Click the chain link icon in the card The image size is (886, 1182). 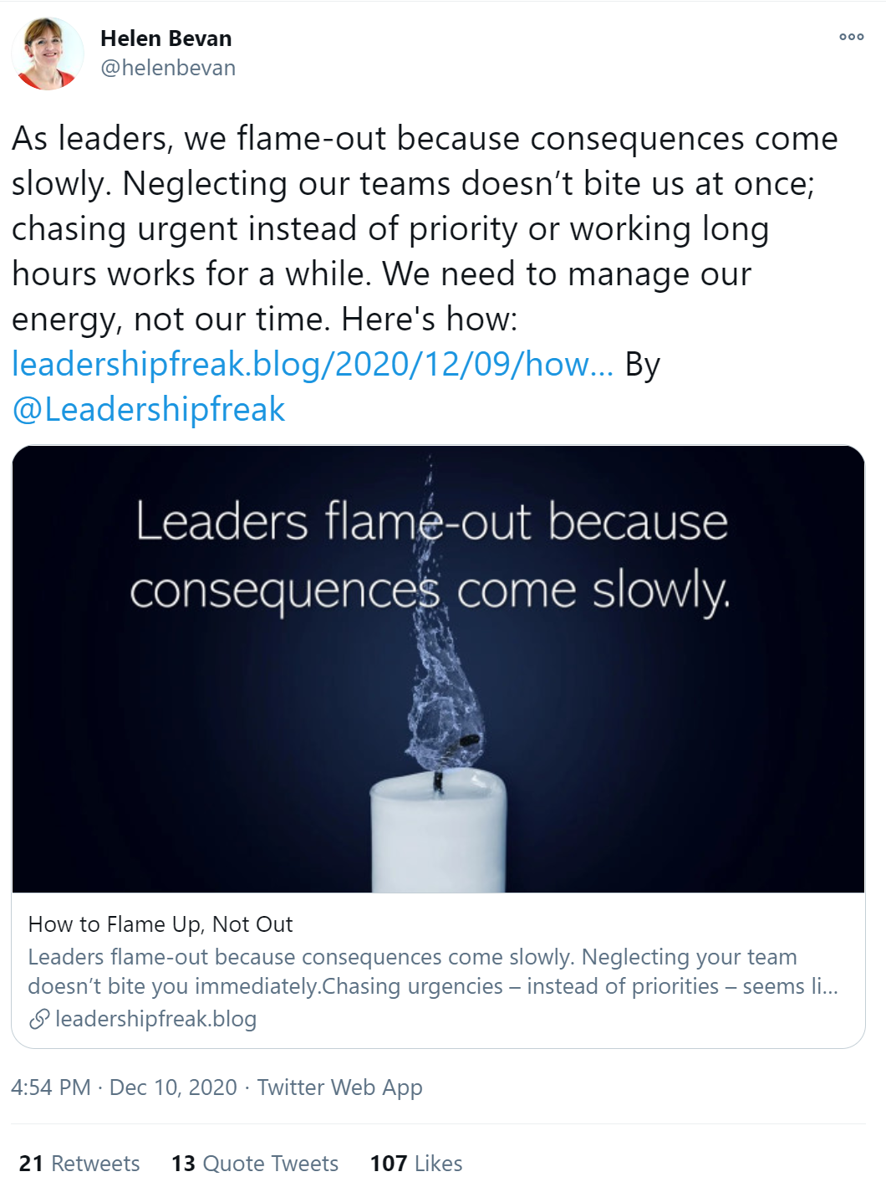(39, 1019)
